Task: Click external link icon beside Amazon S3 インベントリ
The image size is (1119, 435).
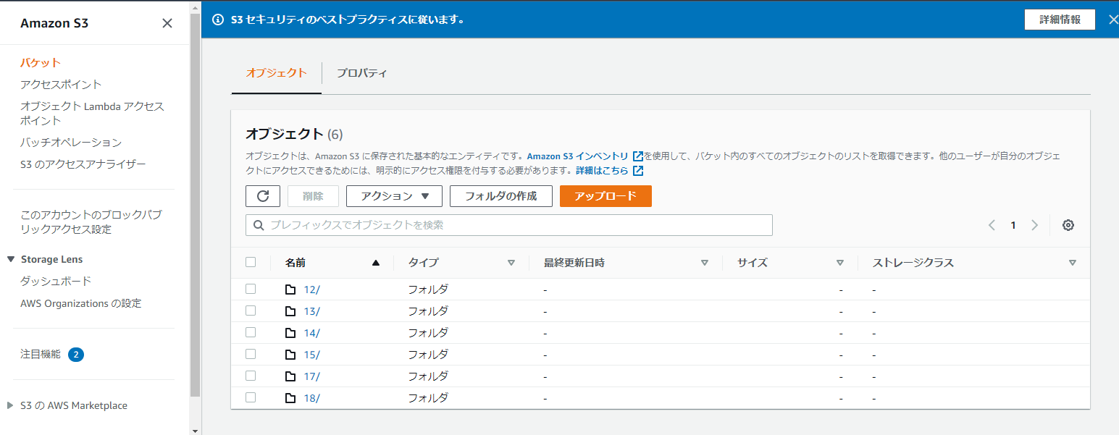Action: point(638,156)
